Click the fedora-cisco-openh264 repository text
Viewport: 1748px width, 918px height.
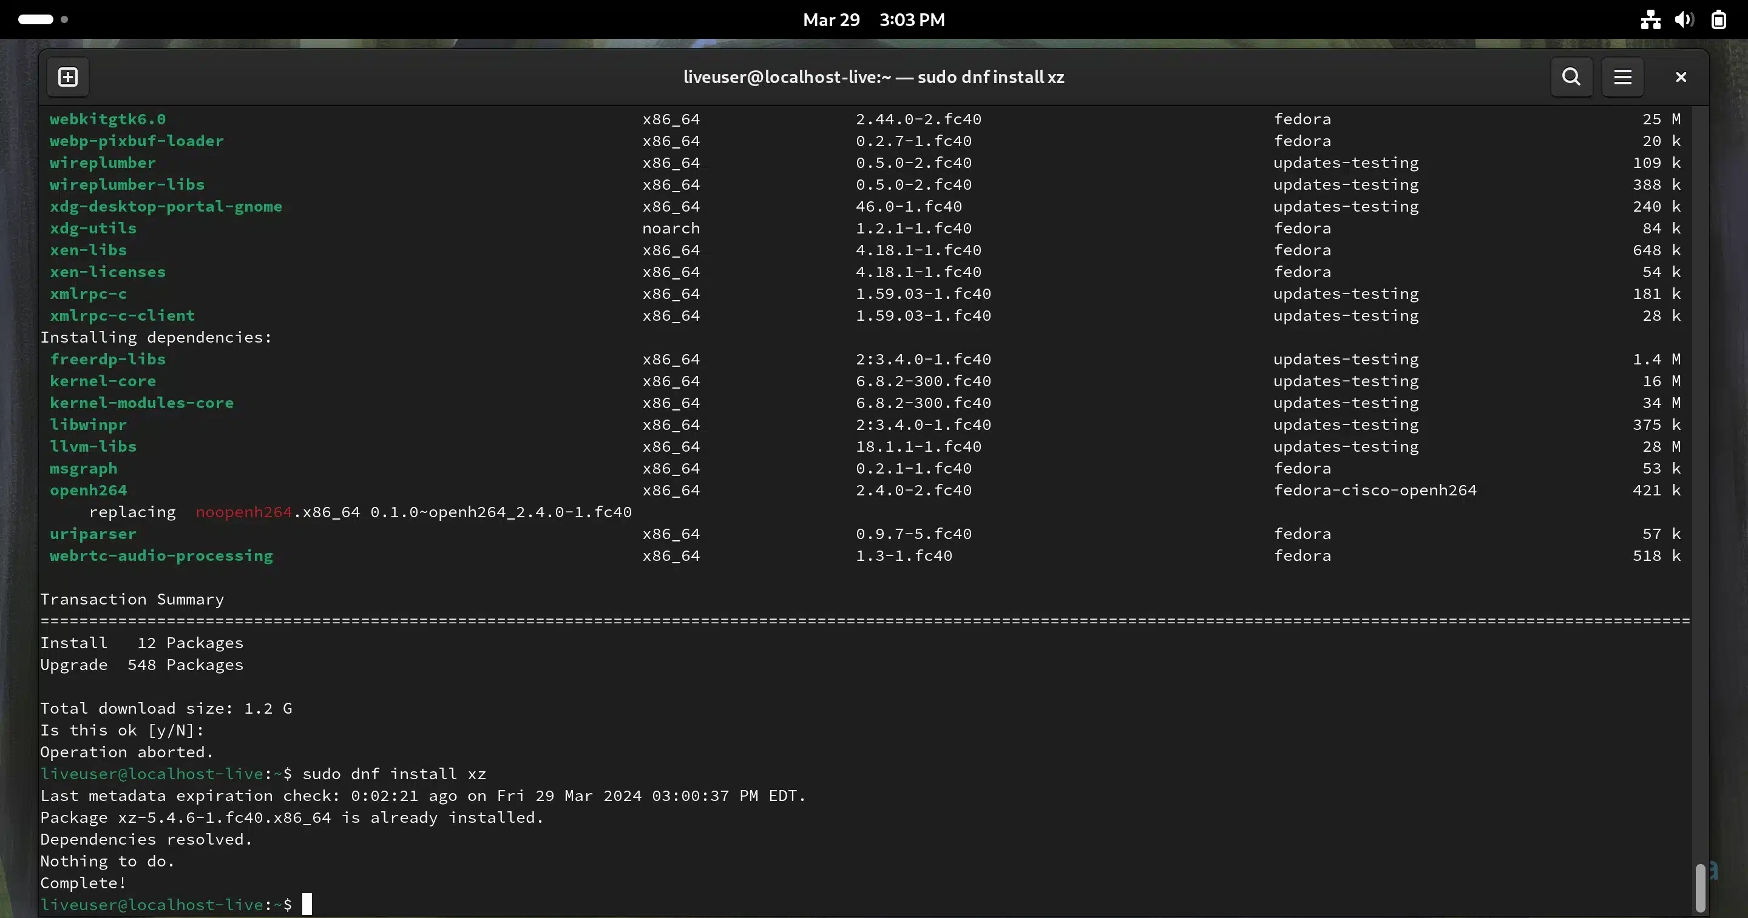[x=1375, y=490]
